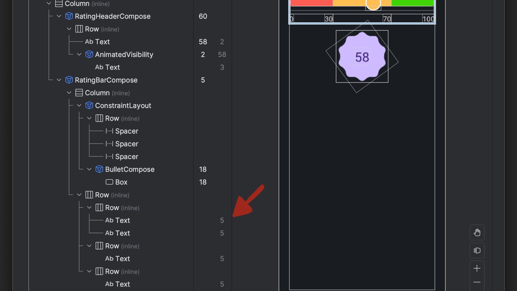
Task: Toggle the 3D mode layers icon
Action: point(477,251)
